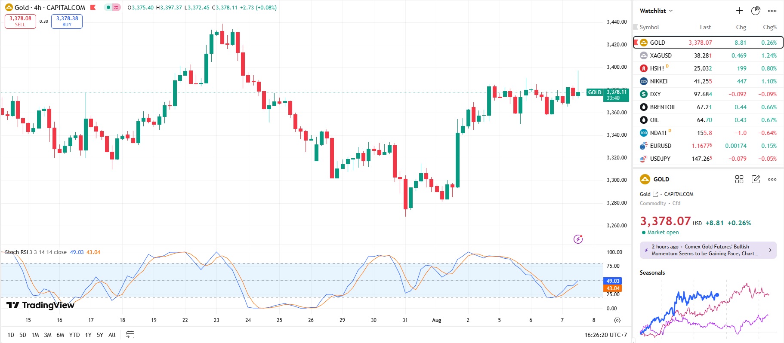Toggle the flag on the GOLD watchlist row
The height and width of the screenshot is (343, 784).
pos(636,43)
